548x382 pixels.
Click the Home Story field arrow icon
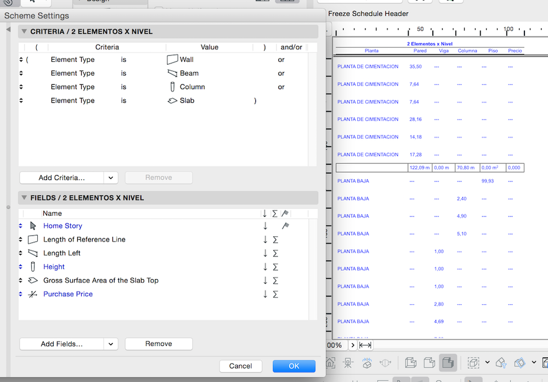pos(33,226)
